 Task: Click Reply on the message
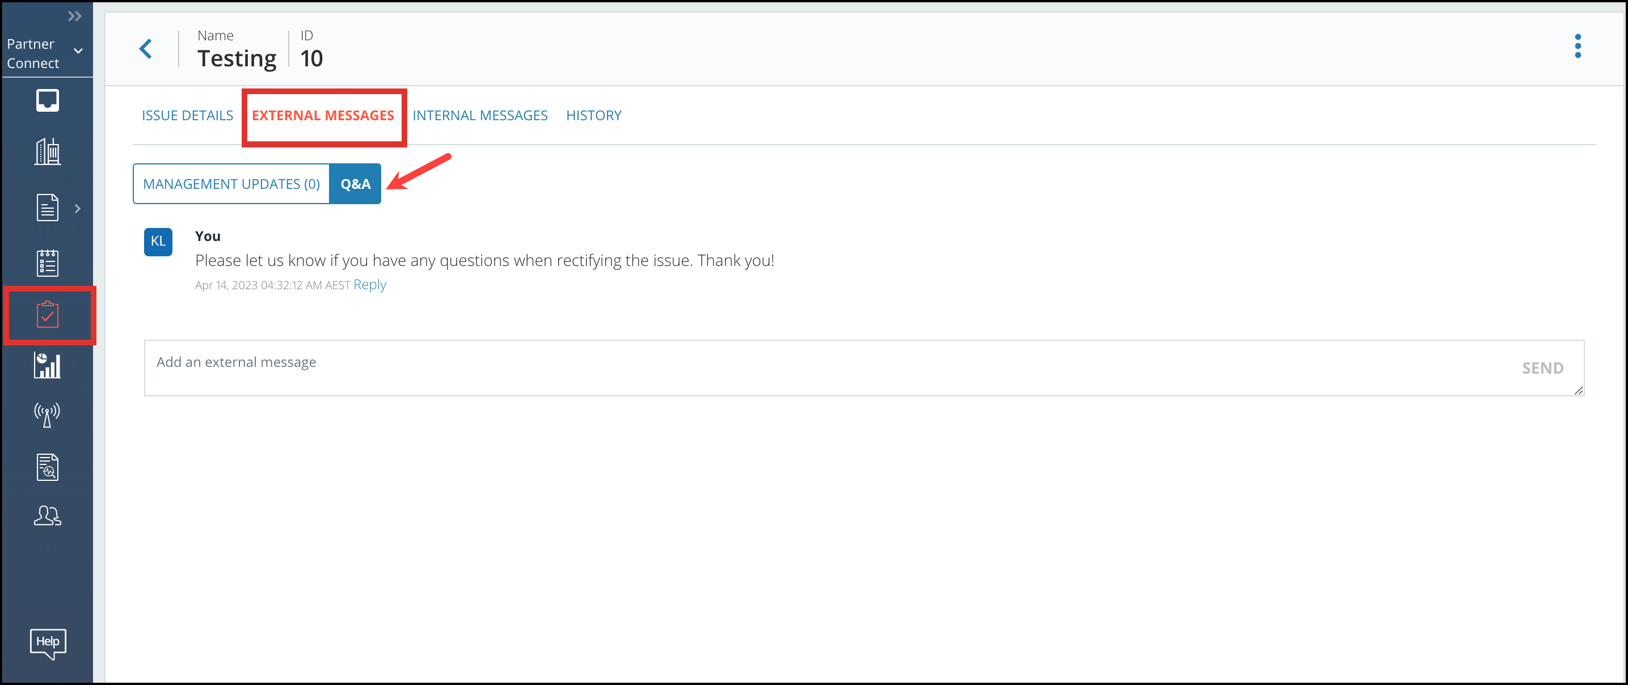coord(370,284)
